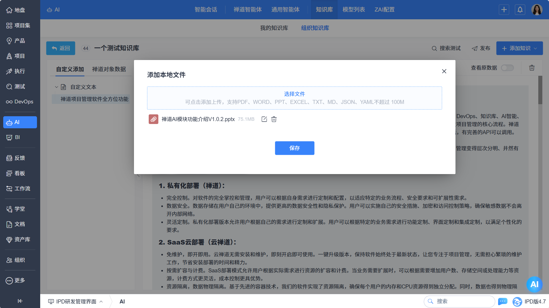Screen dimensions: 549x308
Task: Open the IPD研发管理界面 switcher
Action: (x=76, y=301)
